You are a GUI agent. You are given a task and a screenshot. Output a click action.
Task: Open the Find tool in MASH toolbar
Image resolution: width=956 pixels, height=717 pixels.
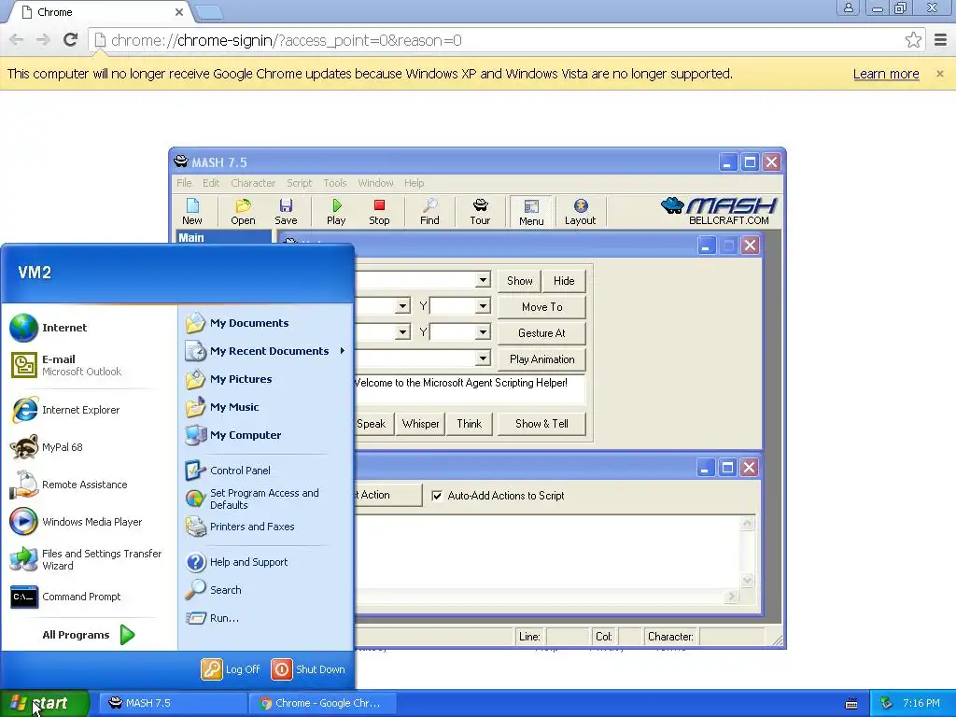429,212
